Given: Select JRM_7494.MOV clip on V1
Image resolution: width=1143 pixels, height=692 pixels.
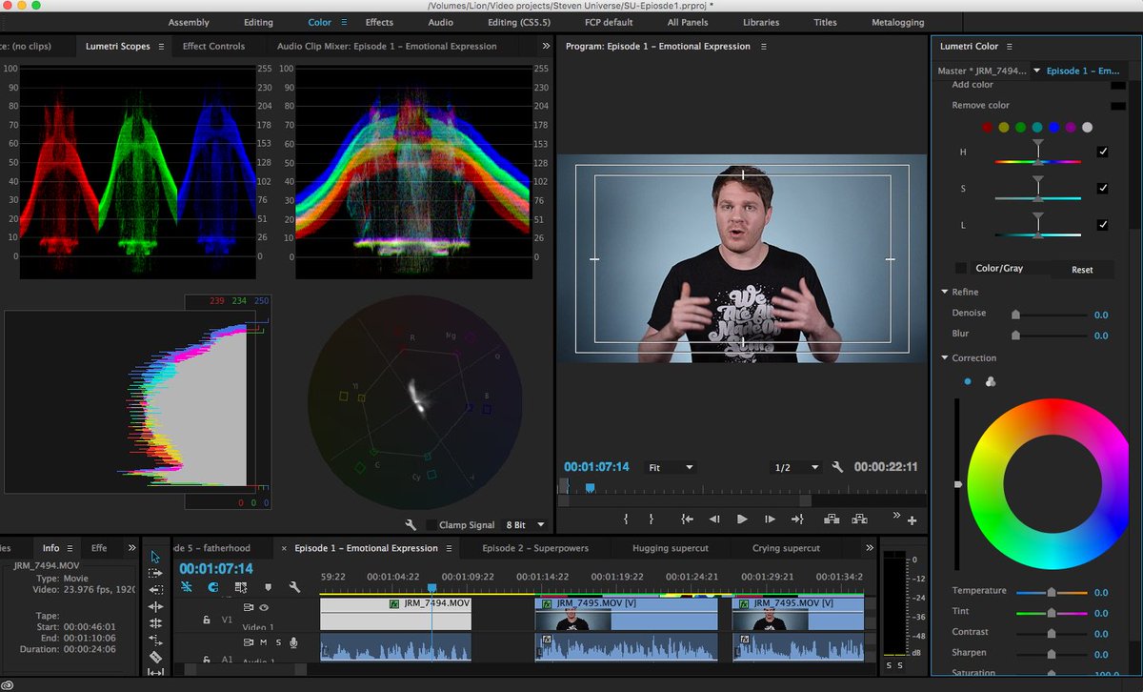Looking at the screenshot, I should coord(395,613).
